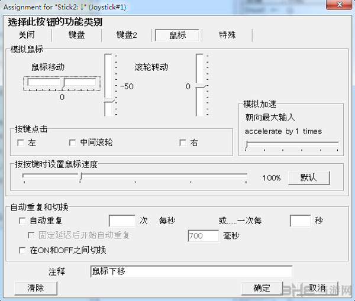Screen dimensions: 355x301
Task: Cancel with the 取消 button
Action: pyautogui.click(x=317, y=288)
